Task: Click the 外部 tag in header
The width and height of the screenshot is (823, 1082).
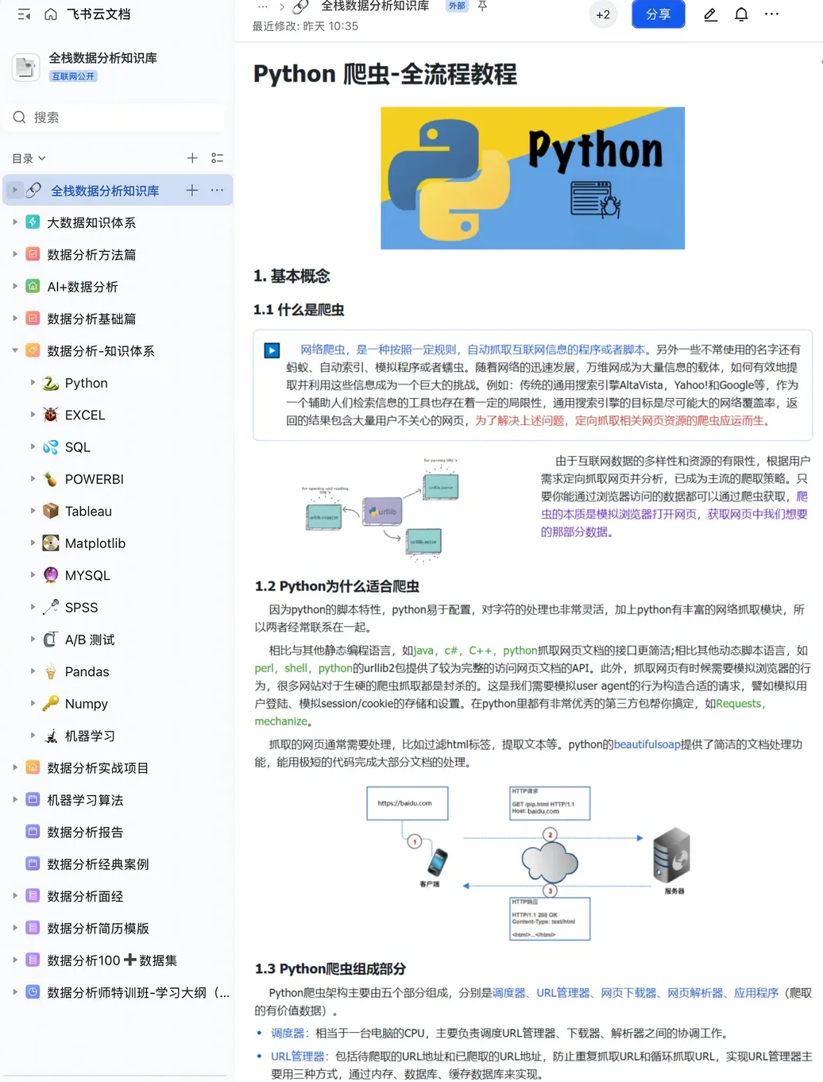Action: [x=457, y=6]
